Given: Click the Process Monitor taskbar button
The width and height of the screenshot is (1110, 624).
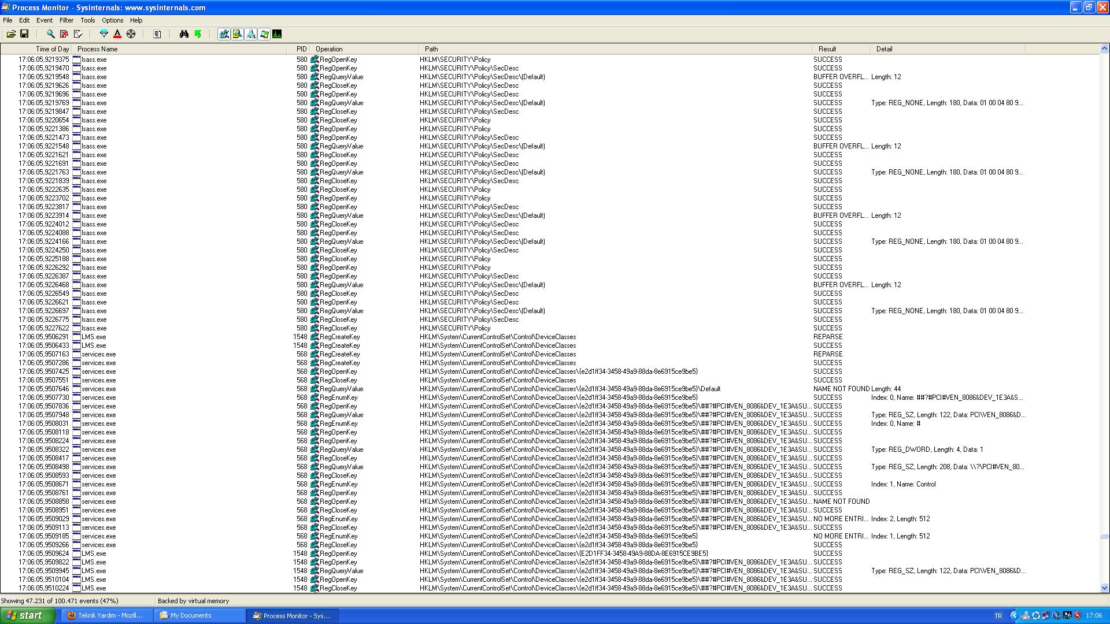Looking at the screenshot, I should pos(293,616).
